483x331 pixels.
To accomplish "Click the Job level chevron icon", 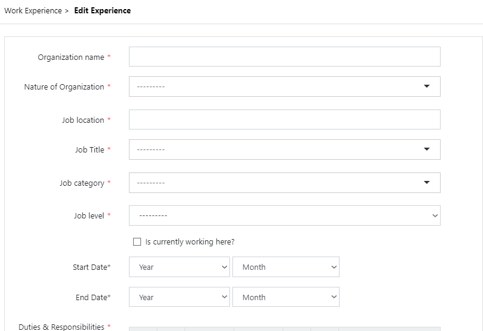I will 434,215.
